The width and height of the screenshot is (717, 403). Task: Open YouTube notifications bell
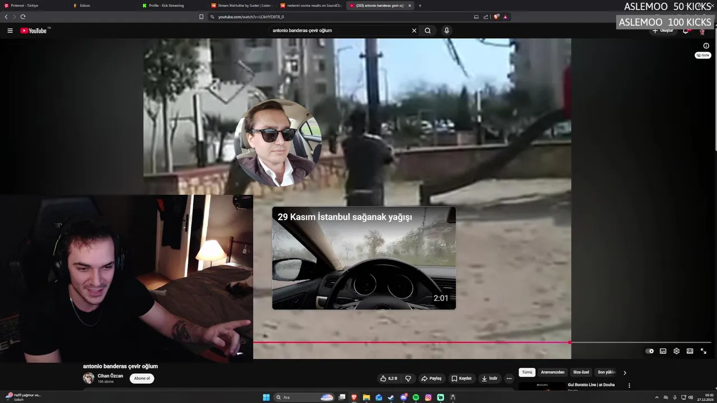coord(686,31)
